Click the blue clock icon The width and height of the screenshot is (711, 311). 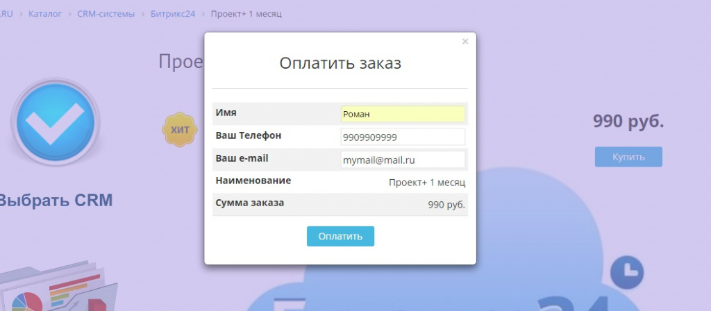[x=626, y=272]
